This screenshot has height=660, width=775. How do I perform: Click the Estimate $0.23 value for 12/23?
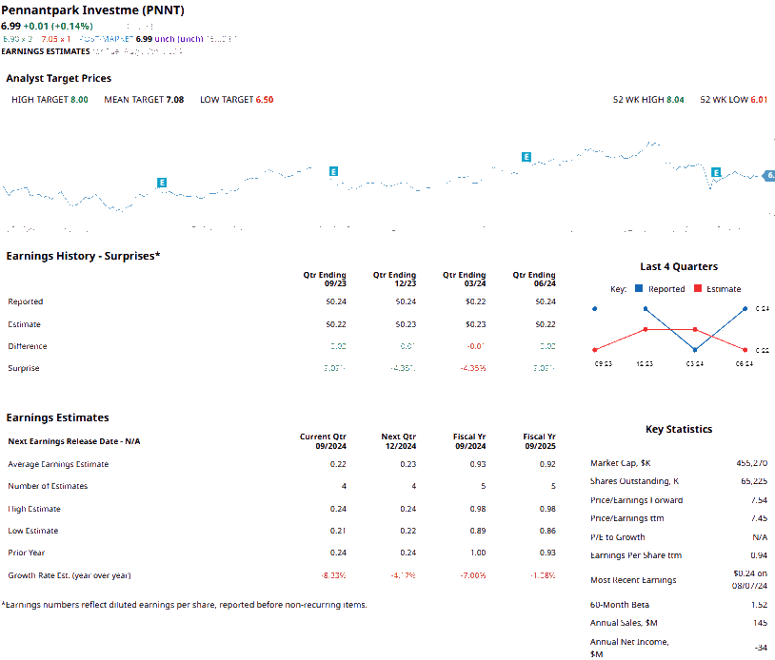tap(406, 324)
